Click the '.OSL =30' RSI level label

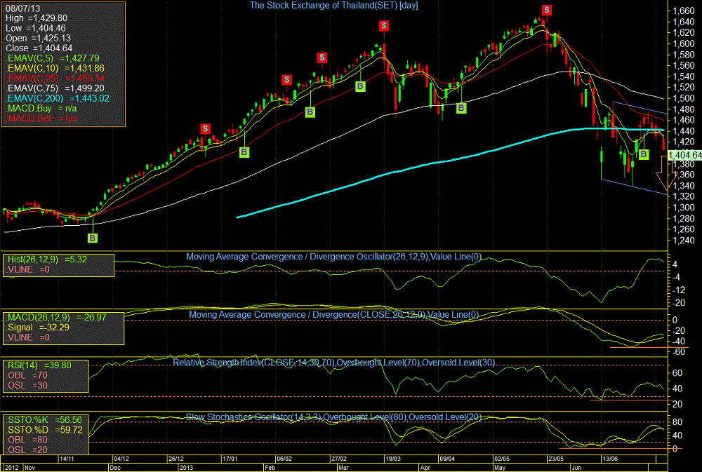(x=27, y=385)
